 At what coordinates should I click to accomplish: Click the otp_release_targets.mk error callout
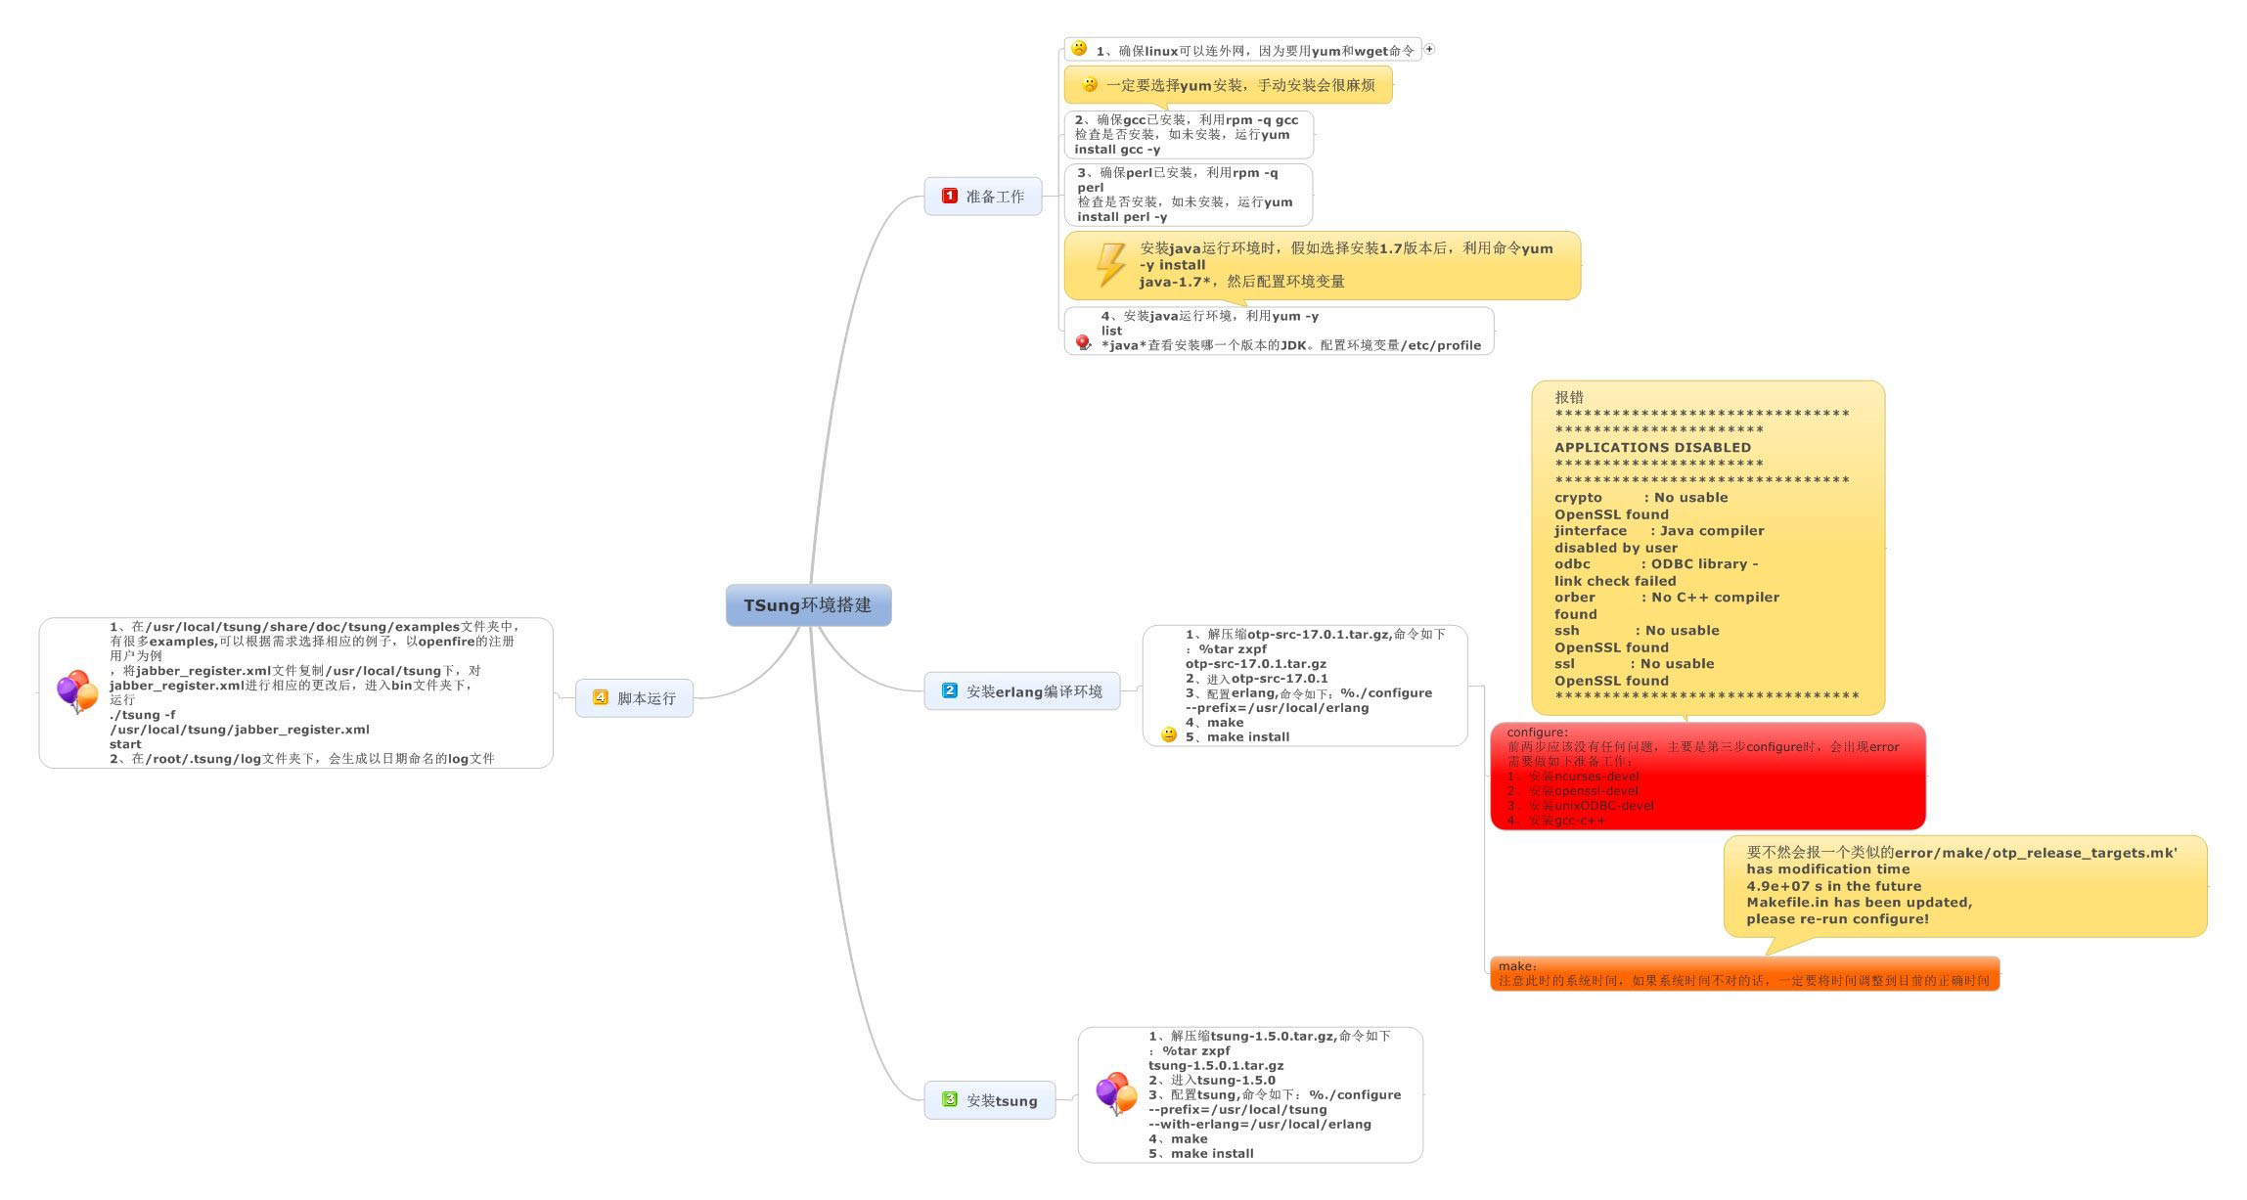click(1963, 886)
